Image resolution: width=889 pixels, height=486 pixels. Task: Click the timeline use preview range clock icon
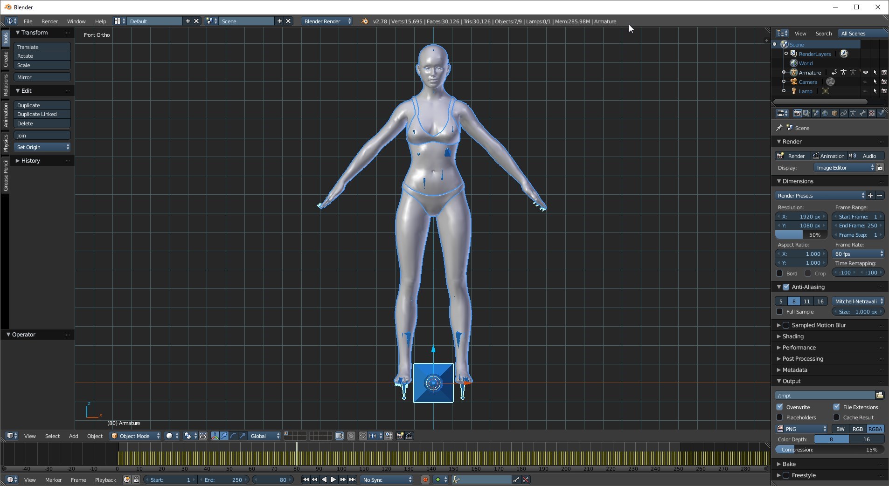point(127,479)
